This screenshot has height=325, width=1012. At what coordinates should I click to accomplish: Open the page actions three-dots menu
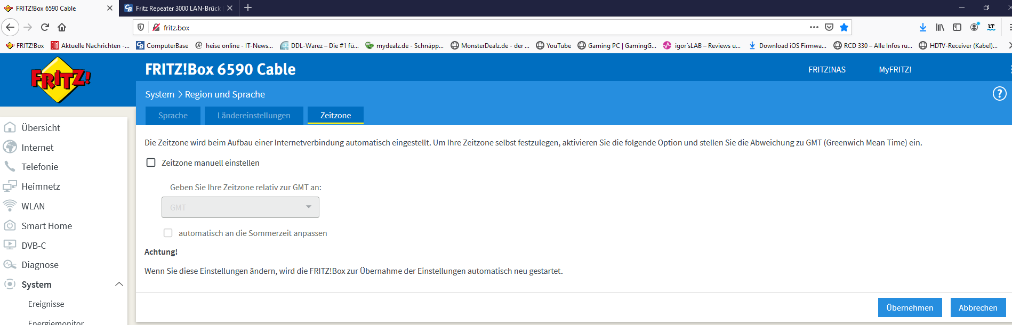[x=814, y=27]
